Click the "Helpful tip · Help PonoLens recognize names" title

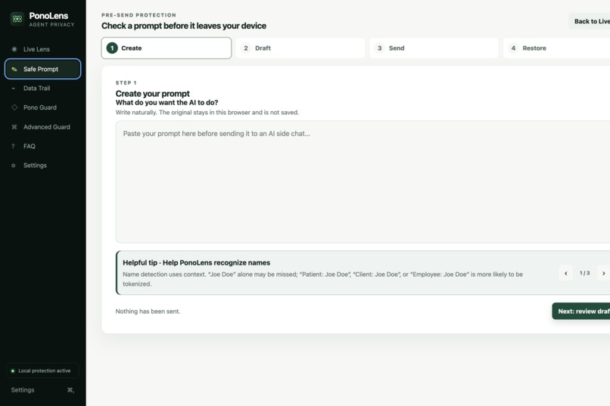[197, 262]
